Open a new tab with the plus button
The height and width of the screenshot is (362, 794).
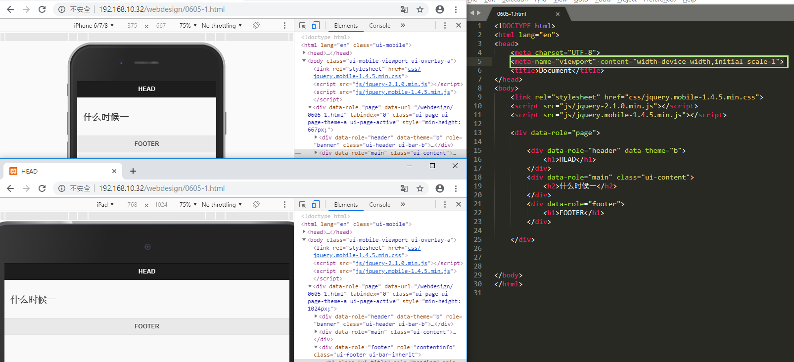coord(133,171)
